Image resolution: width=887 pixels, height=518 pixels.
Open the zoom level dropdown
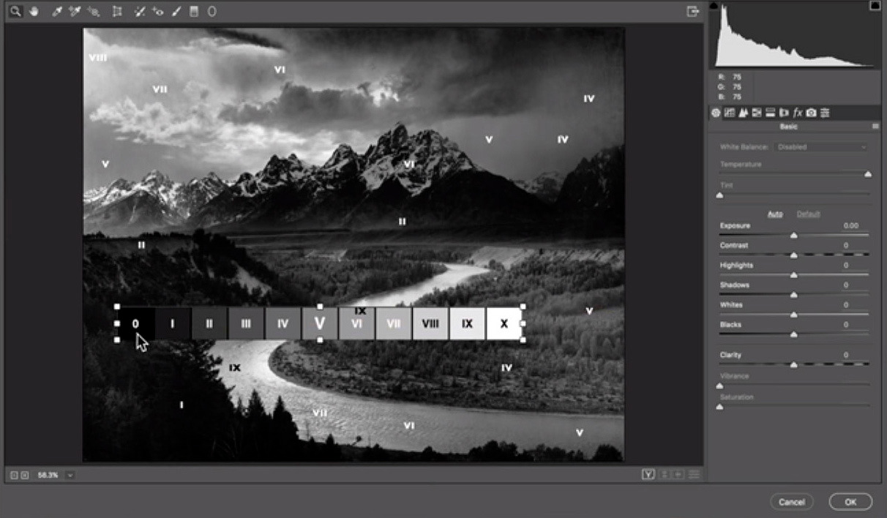70,475
